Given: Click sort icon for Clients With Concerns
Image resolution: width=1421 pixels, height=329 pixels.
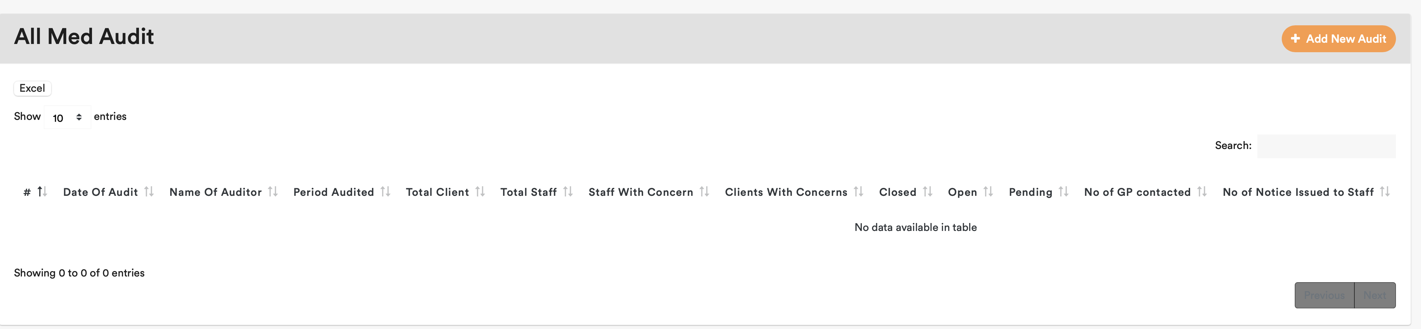Looking at the screenshot, I should pyautogui.click(x=858, y=191).
